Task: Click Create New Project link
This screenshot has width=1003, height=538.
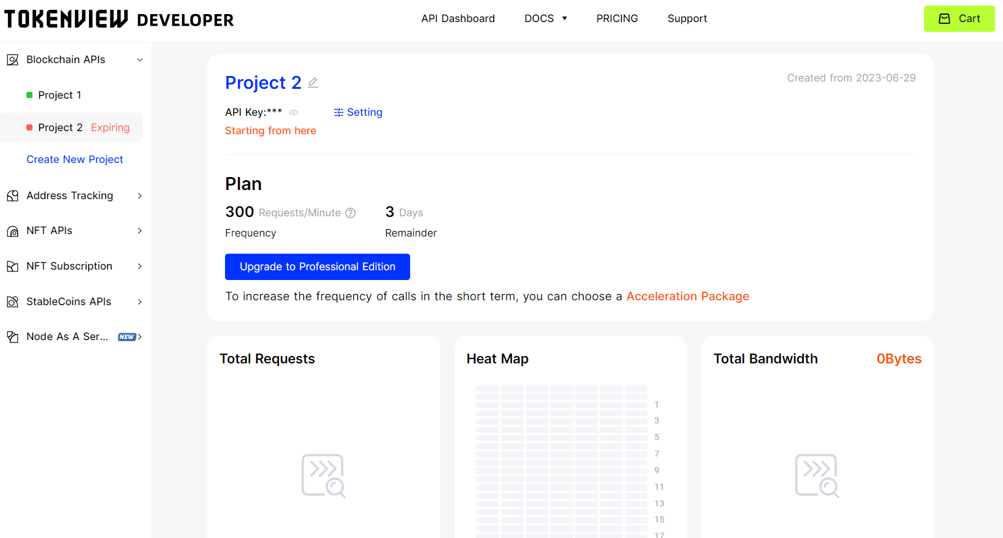Action: pos(75,159)
